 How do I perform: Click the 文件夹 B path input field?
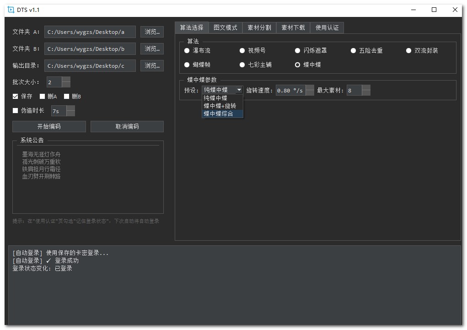[90, 49]
